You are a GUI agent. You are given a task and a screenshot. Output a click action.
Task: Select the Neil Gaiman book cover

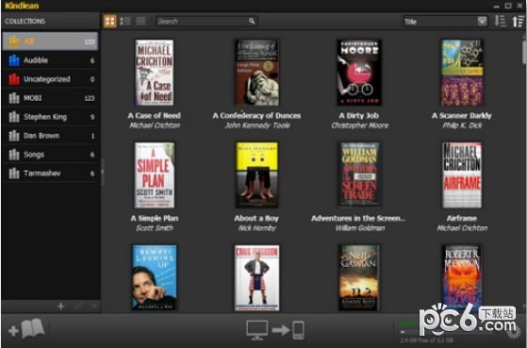point(359,277)
